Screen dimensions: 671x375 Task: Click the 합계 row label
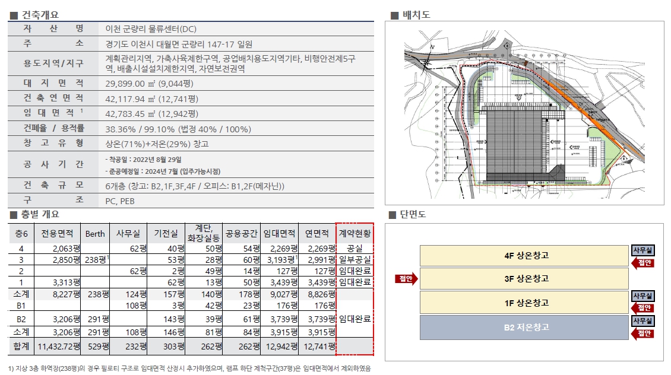21,347
